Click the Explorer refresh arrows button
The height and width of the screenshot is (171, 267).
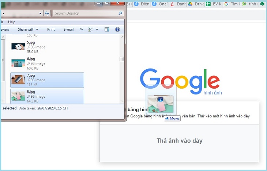(47, 13)
